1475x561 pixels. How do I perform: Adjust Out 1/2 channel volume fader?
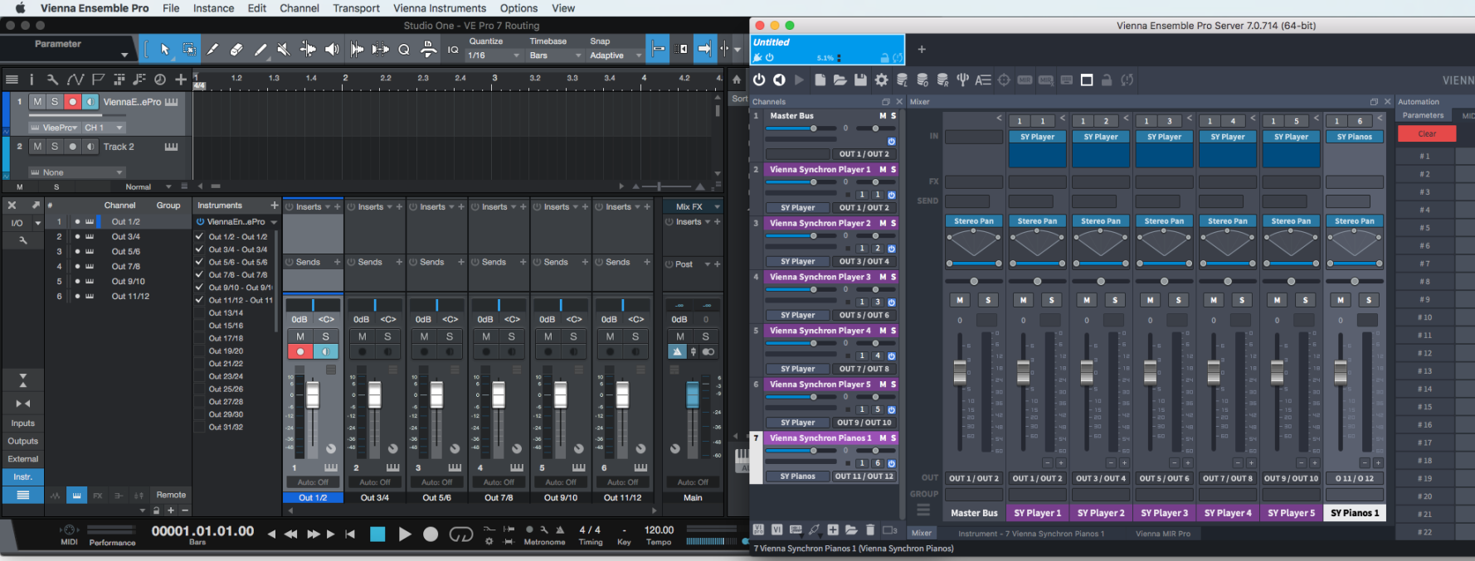tap(313, 394)
